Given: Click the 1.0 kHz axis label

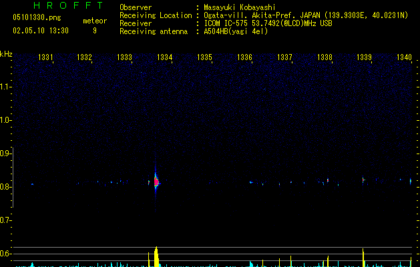Looking at the screenshot, I should [x=5, y=120].
